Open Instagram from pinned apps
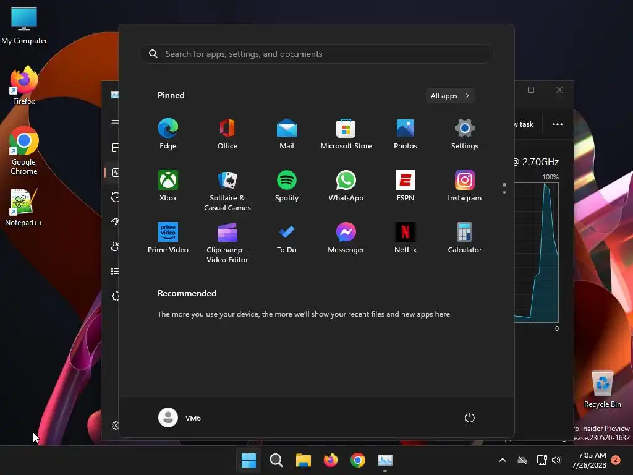 pyautogui.click(x=465, y=186)
